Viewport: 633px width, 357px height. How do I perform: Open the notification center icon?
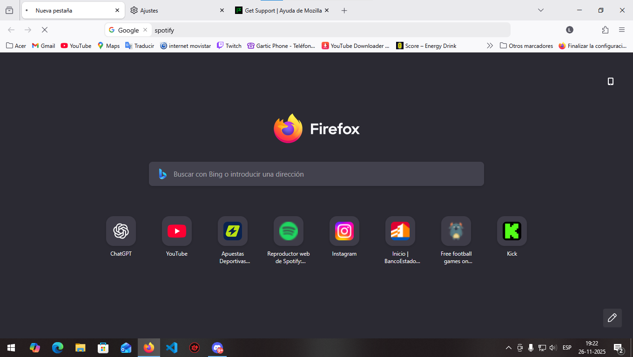click(619, 348)
